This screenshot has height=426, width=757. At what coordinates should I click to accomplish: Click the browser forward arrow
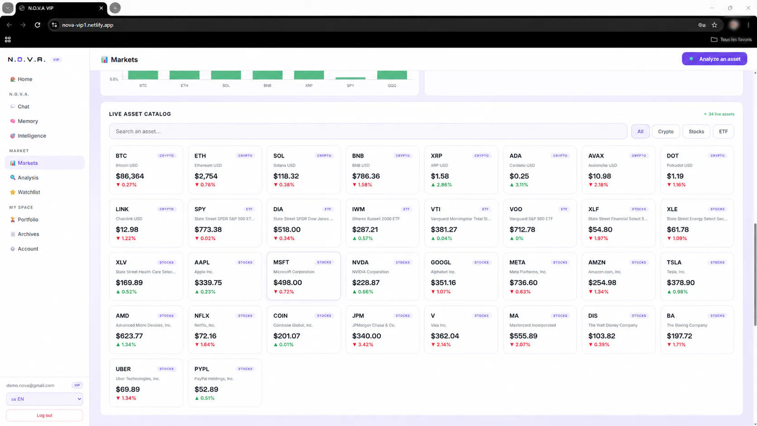pos(23,25)
